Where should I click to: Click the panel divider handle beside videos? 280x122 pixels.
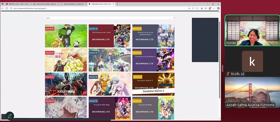click(x=223, y=68)
